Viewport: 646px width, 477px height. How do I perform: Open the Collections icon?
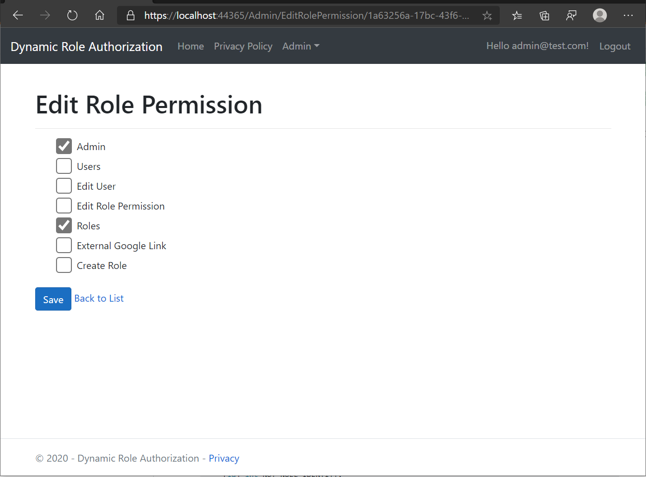click(x=544, y=16)
